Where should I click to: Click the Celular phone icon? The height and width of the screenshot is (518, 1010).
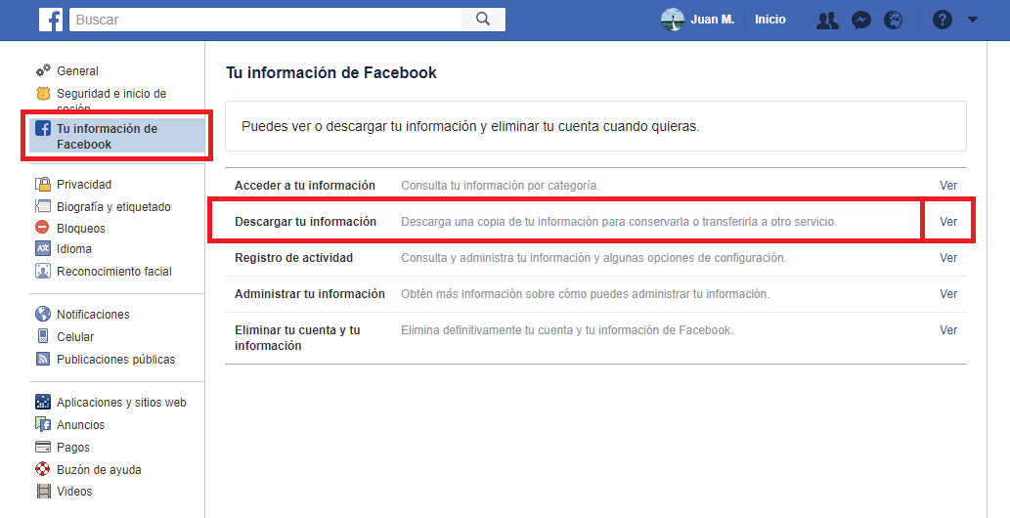click(43, 336)
